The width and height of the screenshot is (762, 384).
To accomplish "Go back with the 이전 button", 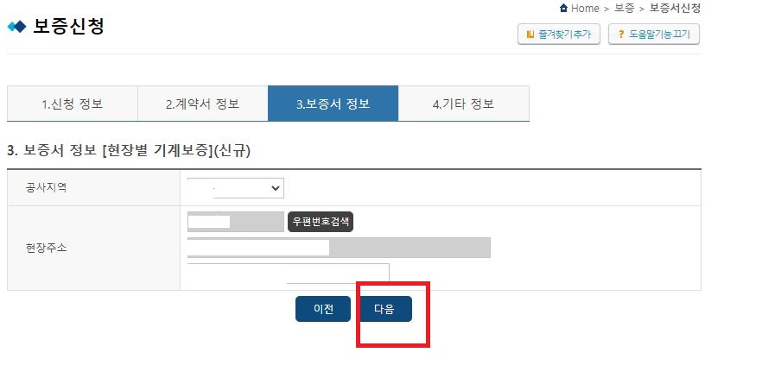I will point(323,309).
